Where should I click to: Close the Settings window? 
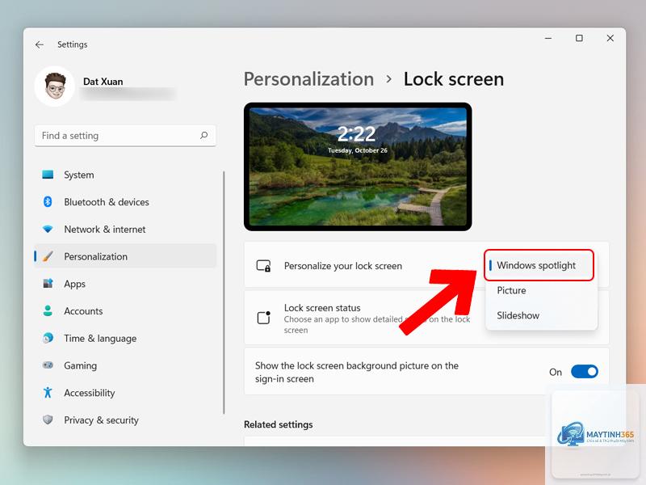coord(610,38)
